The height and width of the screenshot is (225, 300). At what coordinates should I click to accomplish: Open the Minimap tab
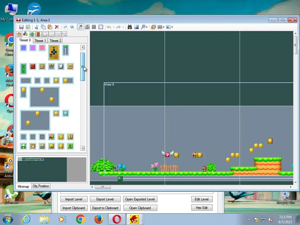coord(23,186)
